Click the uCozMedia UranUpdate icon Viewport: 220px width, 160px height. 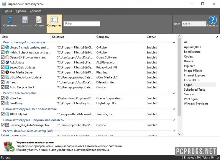[x=7, y=77]
